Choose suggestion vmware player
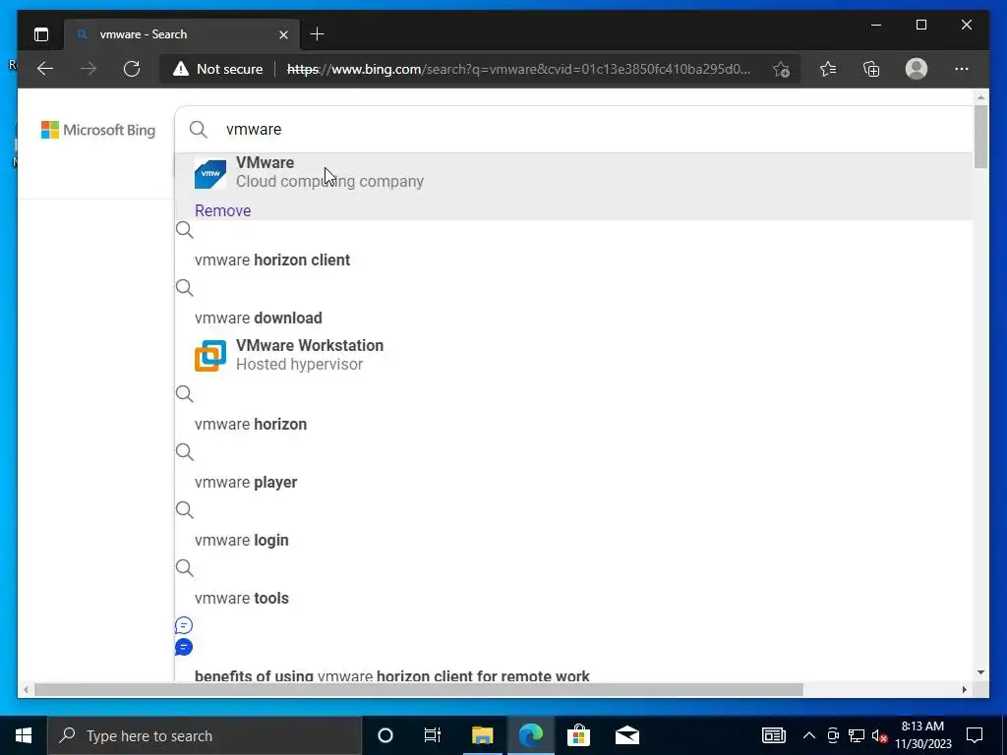This screenshot has height=755, width=1007. [x=246, y=482]
